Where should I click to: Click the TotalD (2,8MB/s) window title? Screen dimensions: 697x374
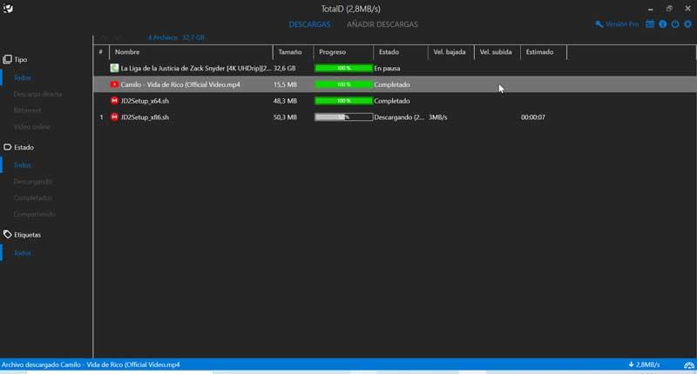point(351,9)
